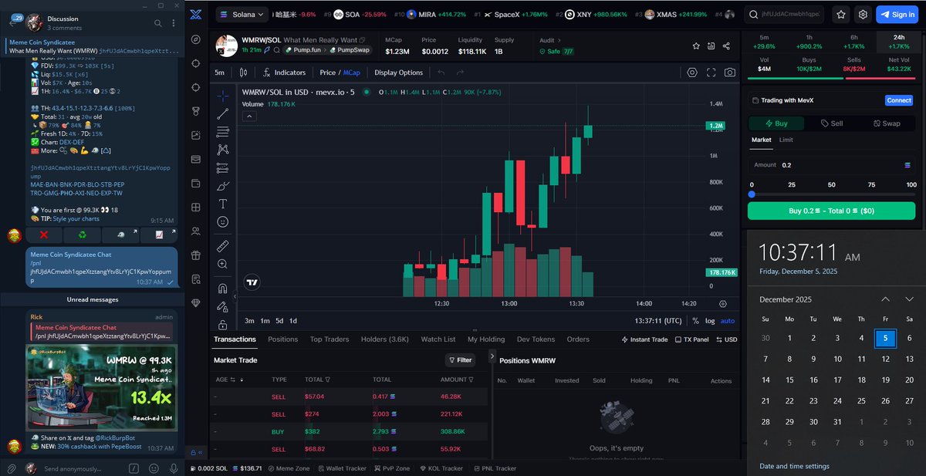Viewport: 926px width, 476px height.
Task: Toggle log scale on chart
Action: coord(709,321)
